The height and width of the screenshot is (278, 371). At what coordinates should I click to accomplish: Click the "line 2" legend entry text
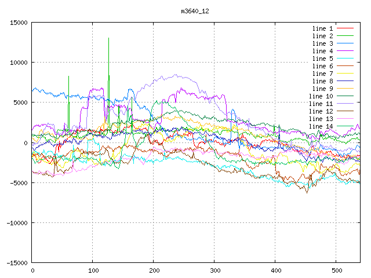[x=322, y=36]
